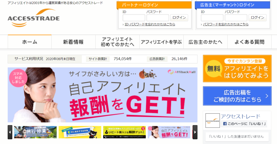This screenshot has height=144, width=277.
Task: Click the merchant login ID field
Action: pos(212,18)
